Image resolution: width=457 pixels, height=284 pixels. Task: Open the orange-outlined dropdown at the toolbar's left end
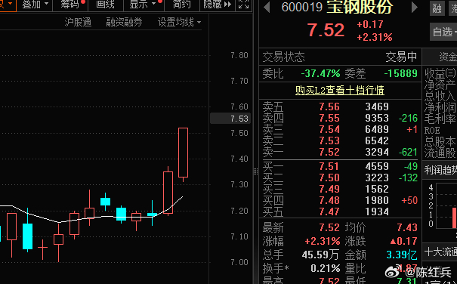pyautogui.click(x=8, y=5)
